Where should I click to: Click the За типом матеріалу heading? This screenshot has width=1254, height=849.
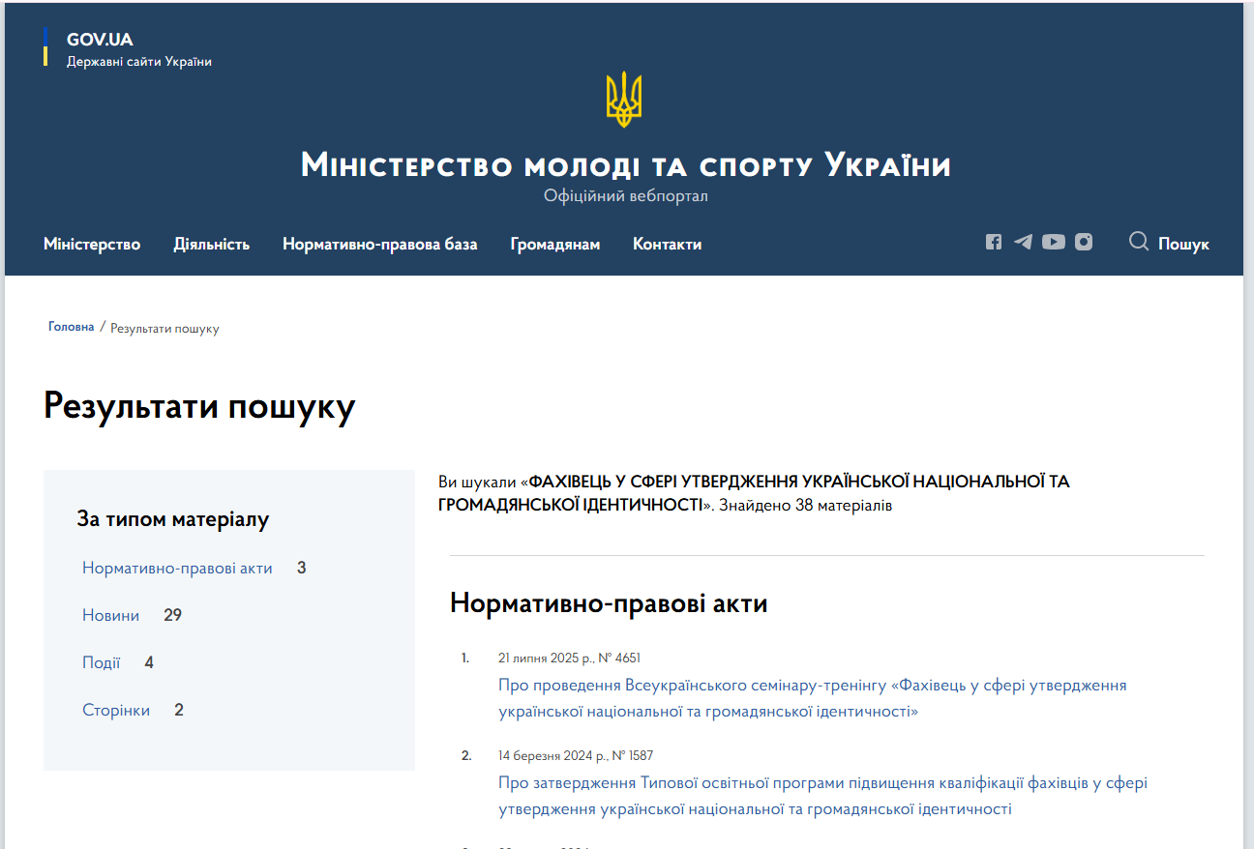click(x=173, y=519)
